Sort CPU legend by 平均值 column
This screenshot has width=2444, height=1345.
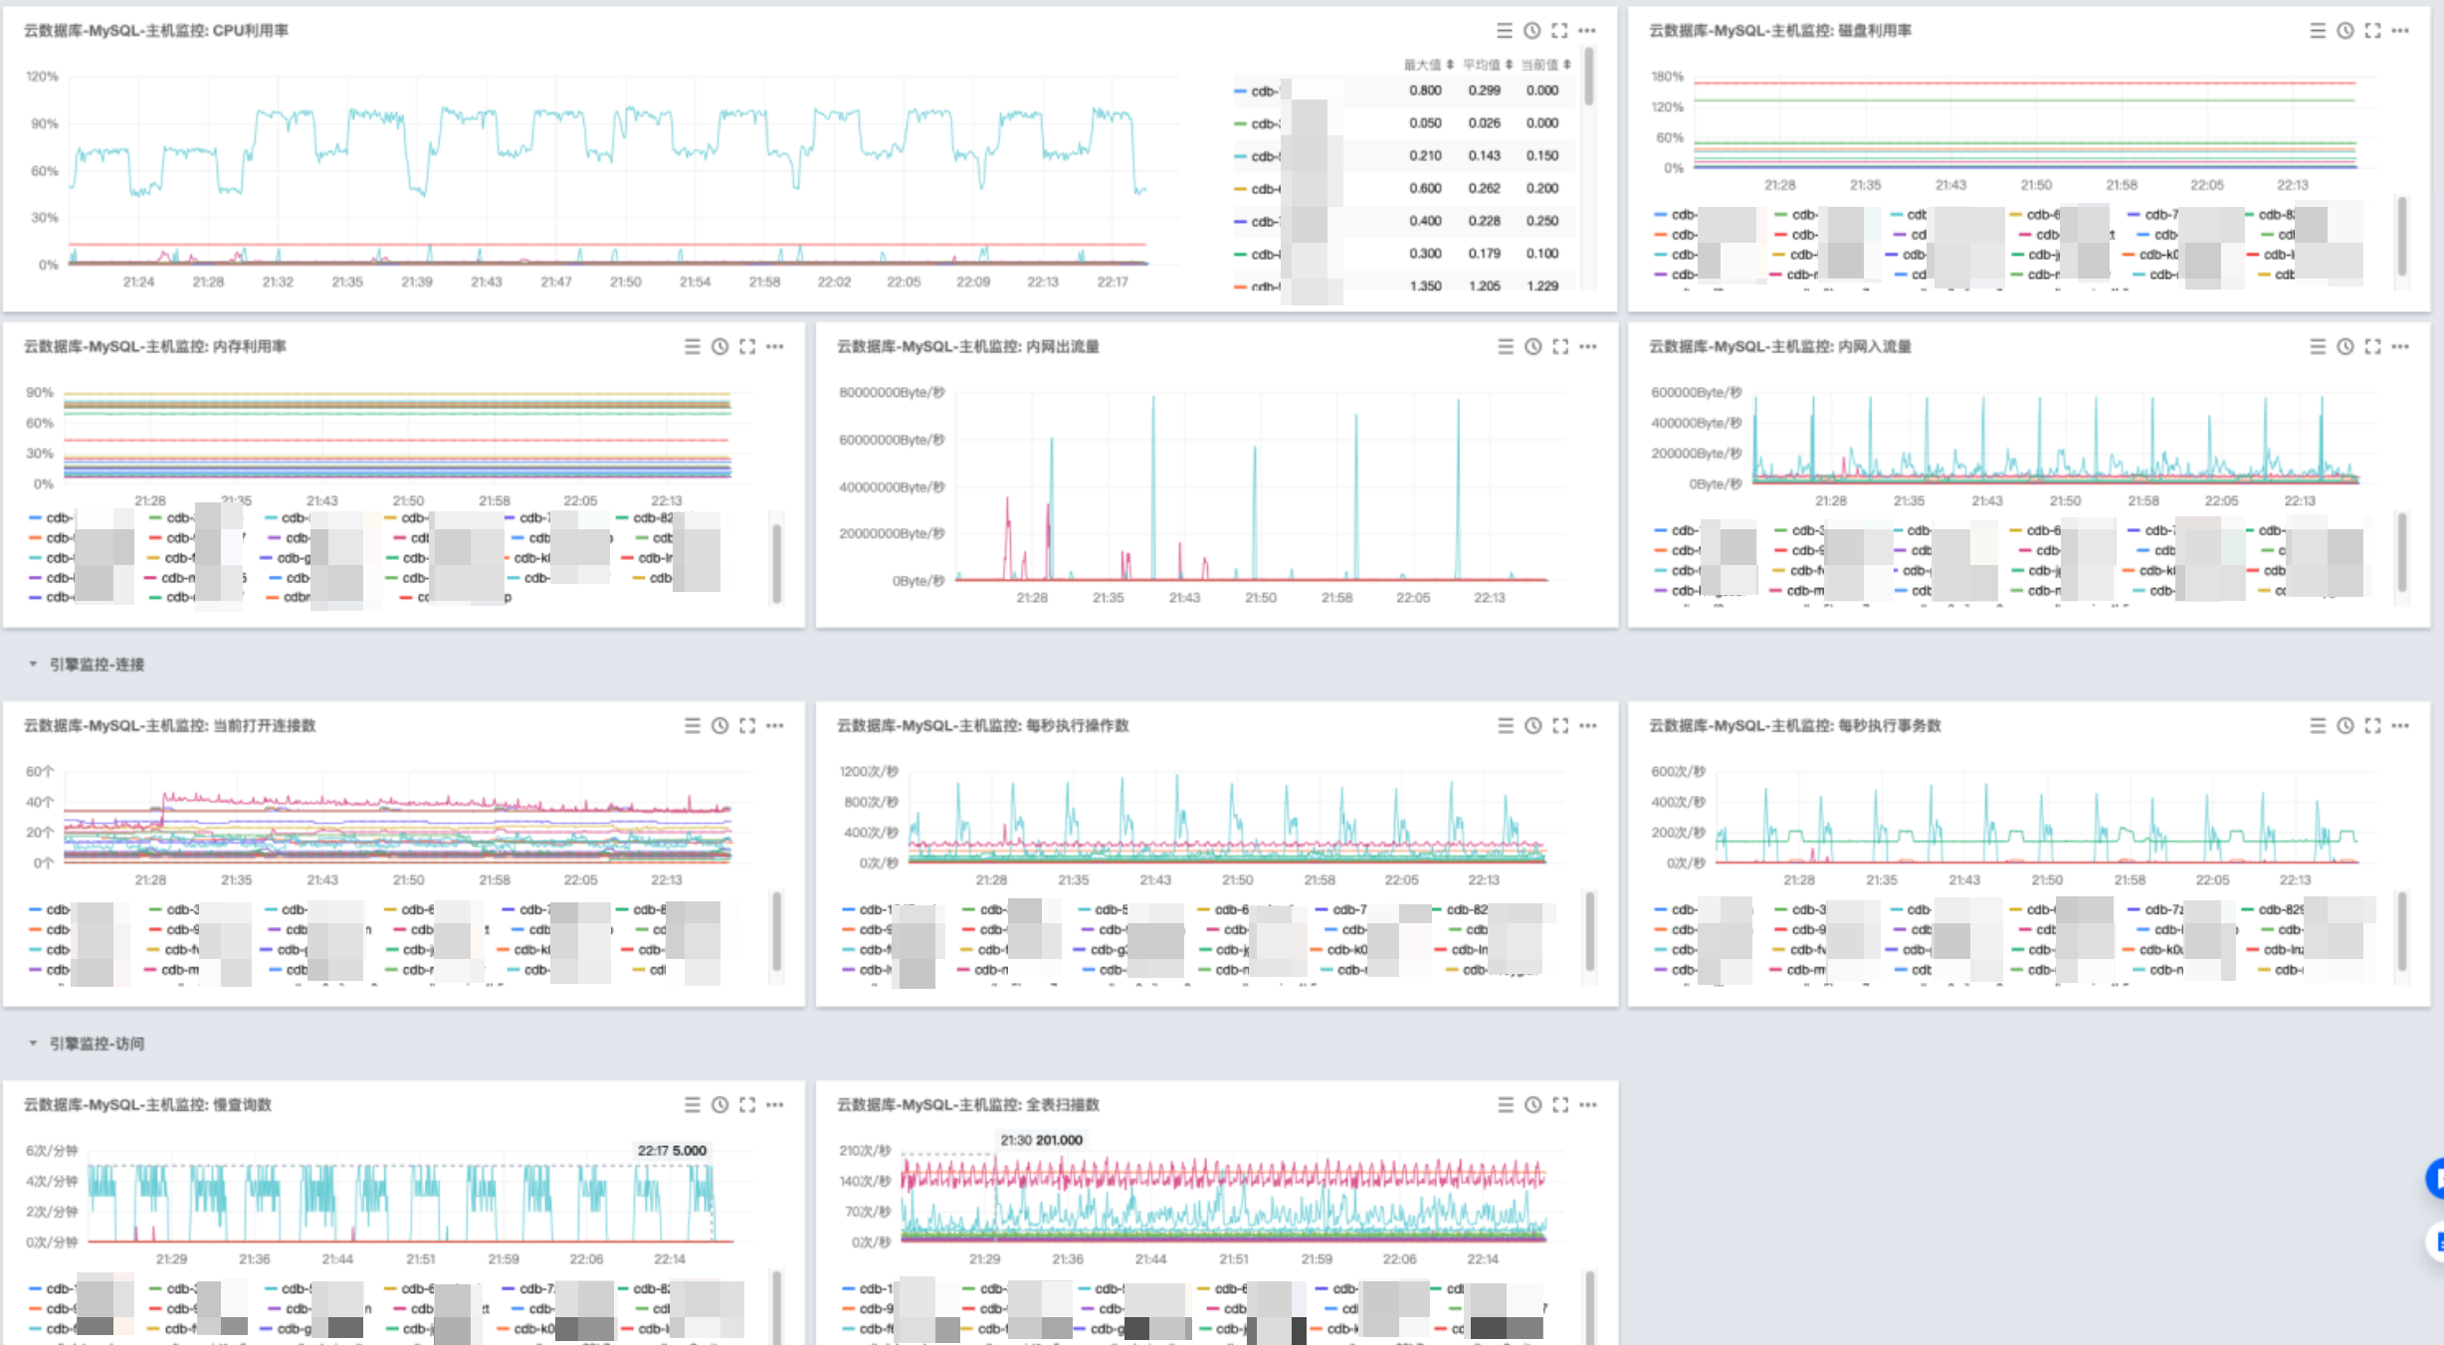point(1488,65)
